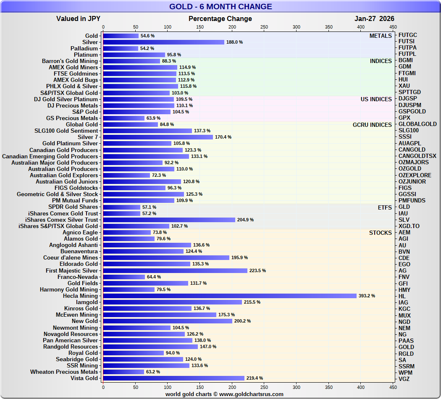Select the FUTGC ticker symbol
This screenshot has height=399, width=441.
(408, 35)
